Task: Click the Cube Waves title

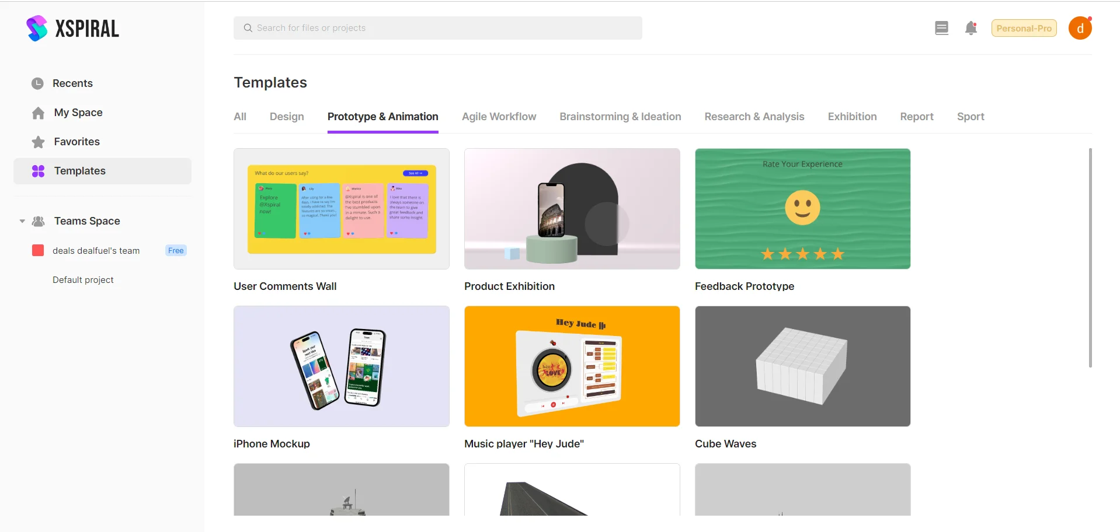Action: 725,444
